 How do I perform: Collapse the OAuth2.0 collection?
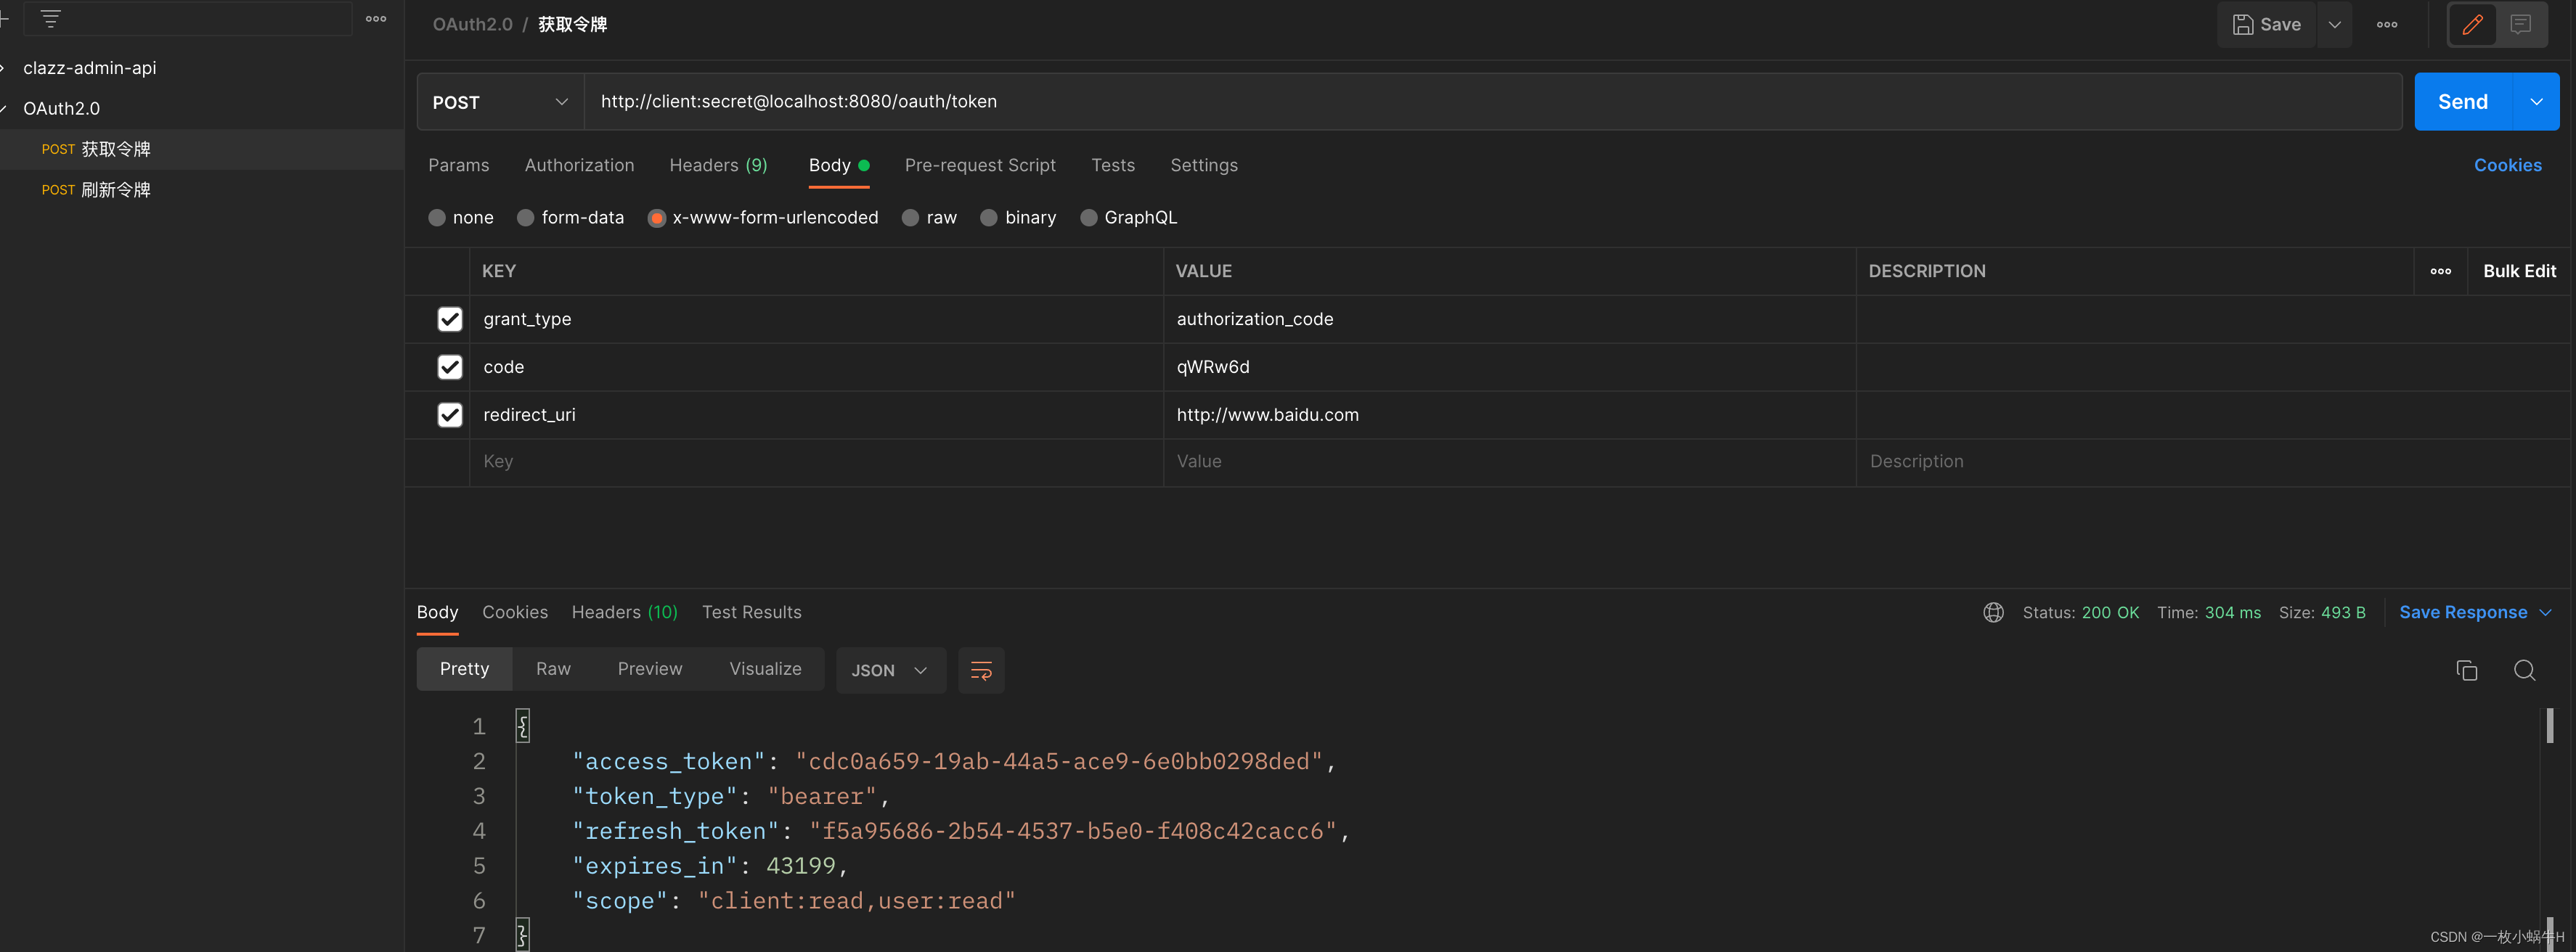tap(3, 109)
